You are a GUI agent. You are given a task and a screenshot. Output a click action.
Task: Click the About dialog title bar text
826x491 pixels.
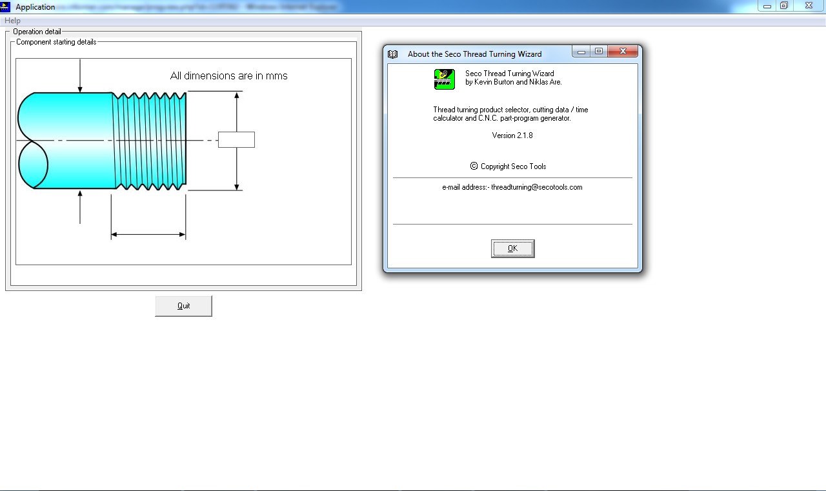coord(475,54)
